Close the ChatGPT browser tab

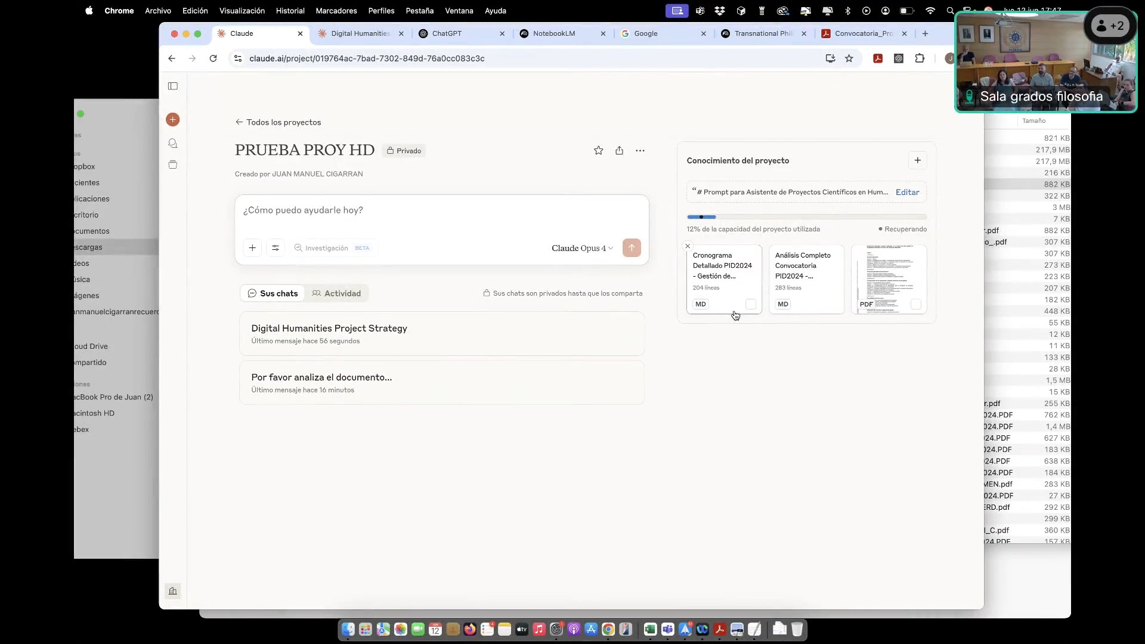pos(502,34)
